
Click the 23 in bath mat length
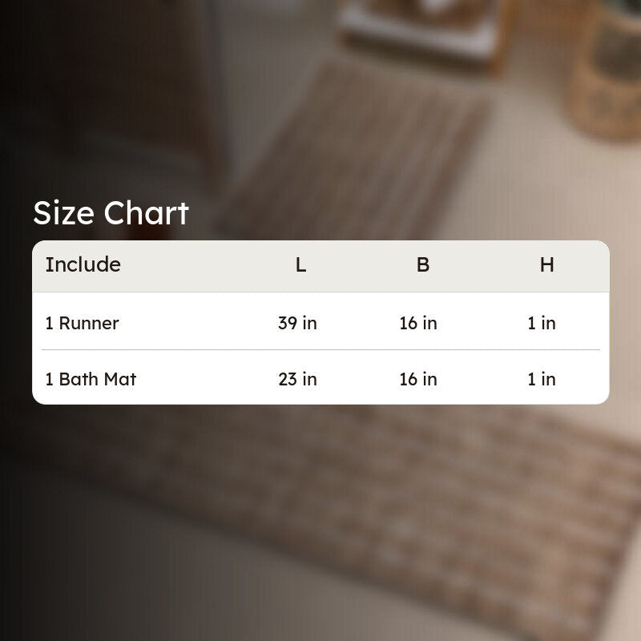297,379
